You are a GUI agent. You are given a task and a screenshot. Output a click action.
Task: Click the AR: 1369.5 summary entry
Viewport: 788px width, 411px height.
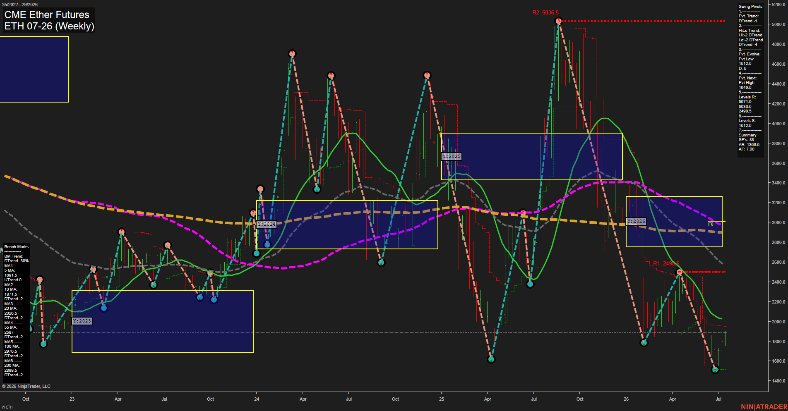(x=749, y=145)
